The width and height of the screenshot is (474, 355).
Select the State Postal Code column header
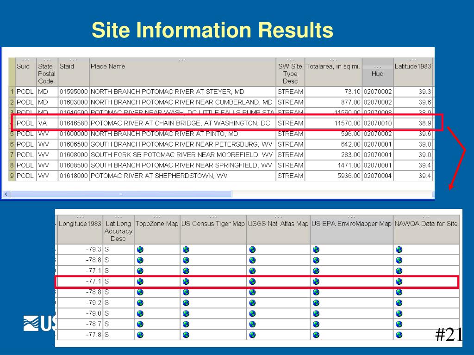click(x=47, y=72)
